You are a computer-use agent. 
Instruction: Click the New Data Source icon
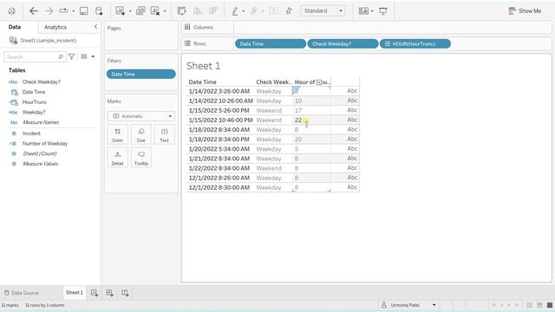tap(99, 11)
